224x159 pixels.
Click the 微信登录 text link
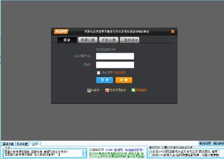(x=141, y=90)
